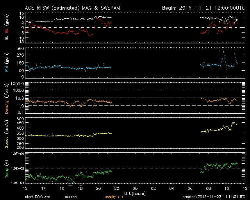
Task: Click the Phi (gsm) axis label
Action: coord(6,64)
